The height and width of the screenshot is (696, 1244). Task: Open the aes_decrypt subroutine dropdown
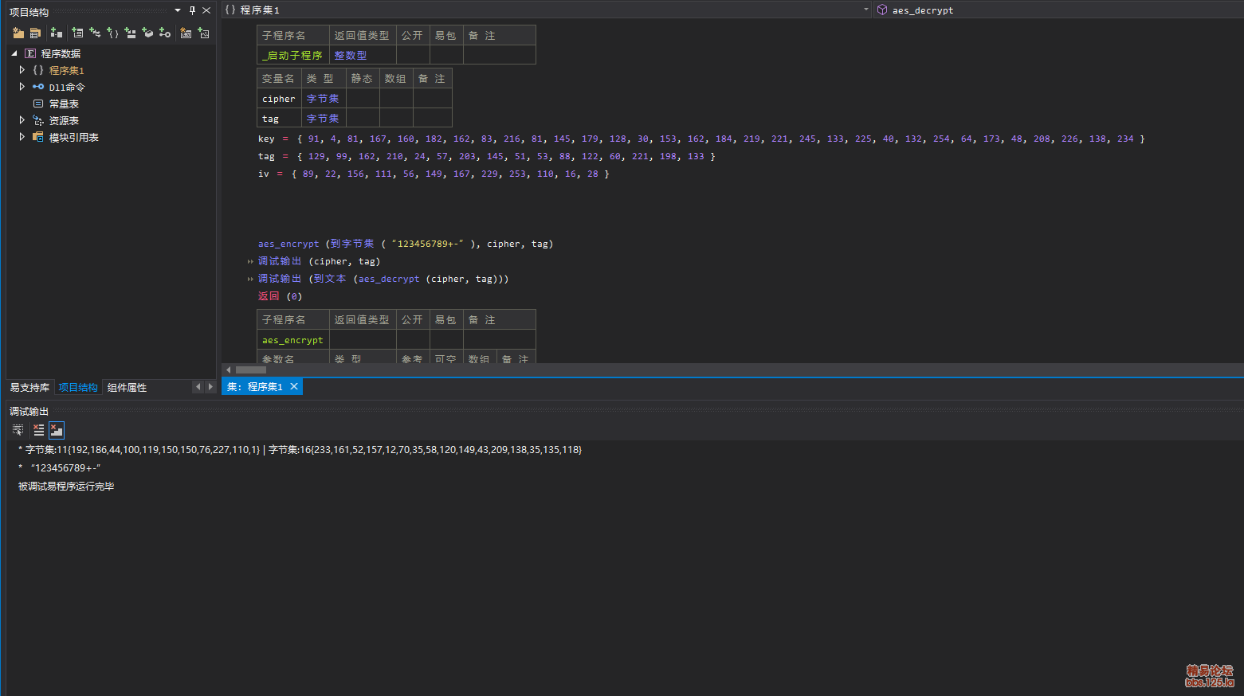tap(1058, 10)
